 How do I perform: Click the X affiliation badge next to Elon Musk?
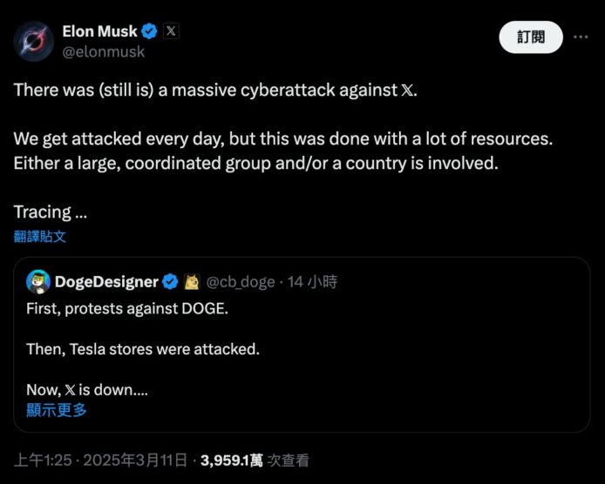click(x=171, y=31)
